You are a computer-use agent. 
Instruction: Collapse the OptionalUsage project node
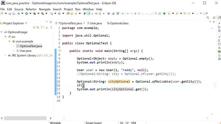pos(1,32)
